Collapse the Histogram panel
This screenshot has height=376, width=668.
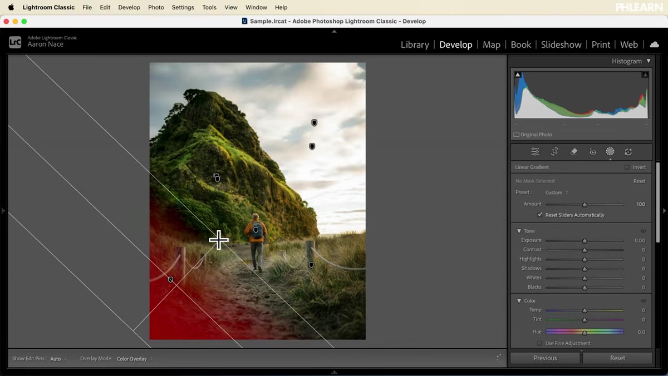648,61
